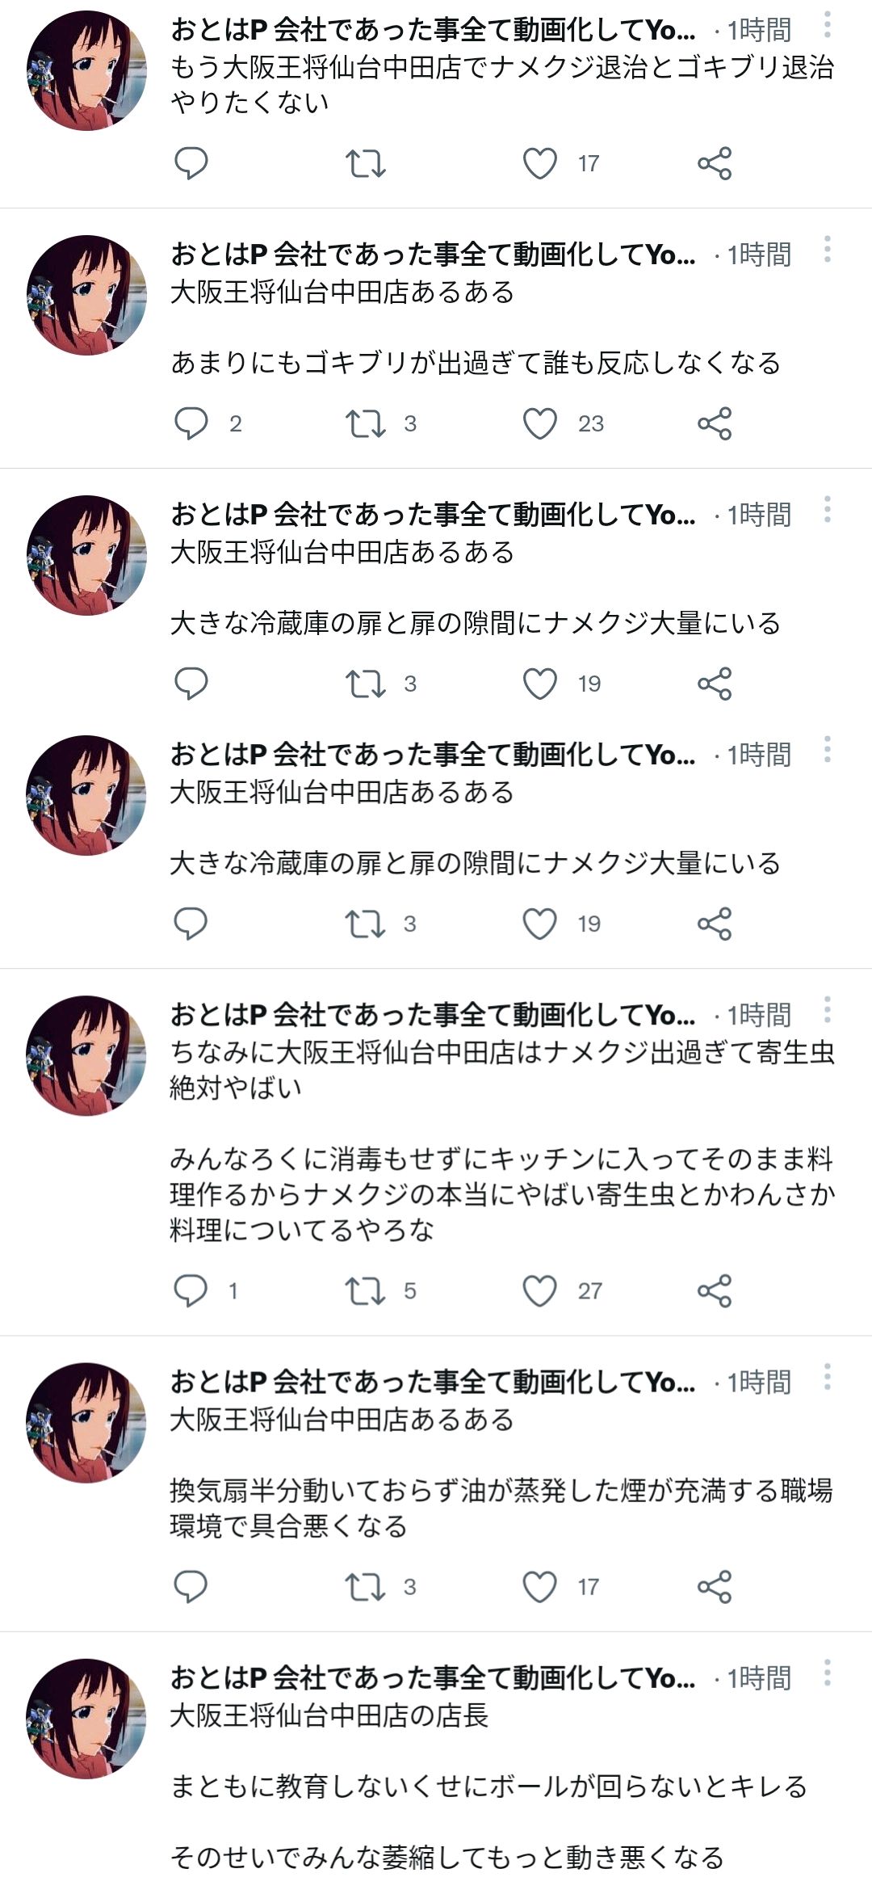Retweet the first tweet about ナメクジ退治

366,163
